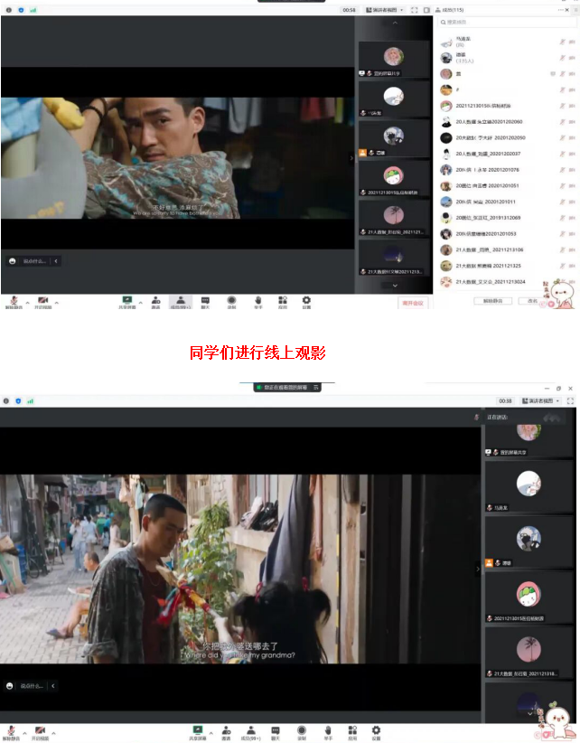Screen dimensions: 580x743
Task: Open 聊天 chat in the upper toolbar
Action: click(205, 302)
